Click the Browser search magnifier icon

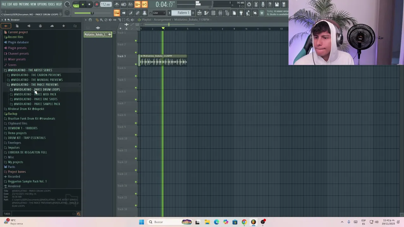(79, 214)
